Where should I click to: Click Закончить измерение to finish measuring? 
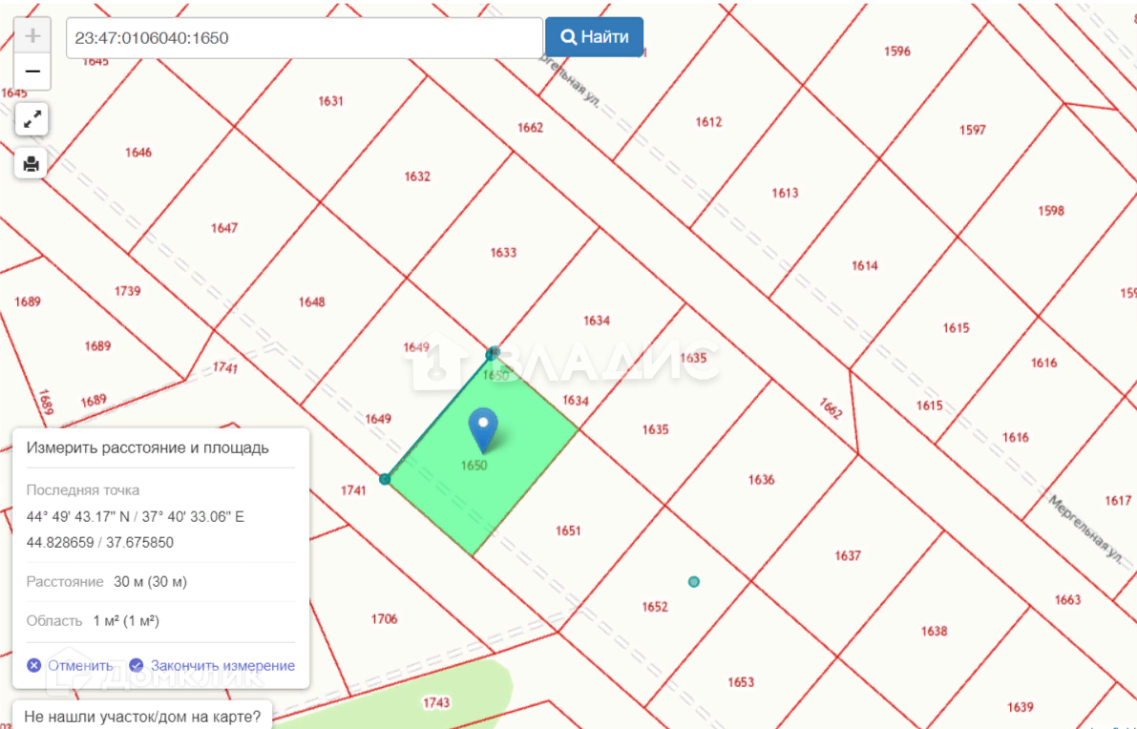coord(212,665)
